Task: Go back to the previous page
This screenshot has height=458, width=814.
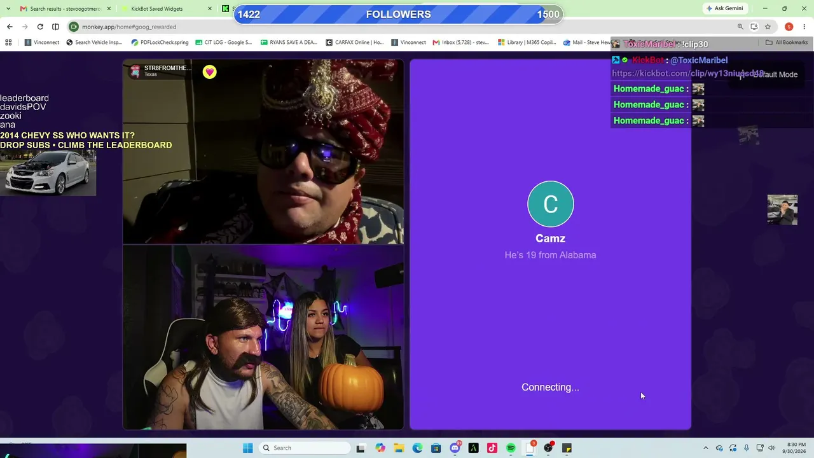Action: [10, 27]
